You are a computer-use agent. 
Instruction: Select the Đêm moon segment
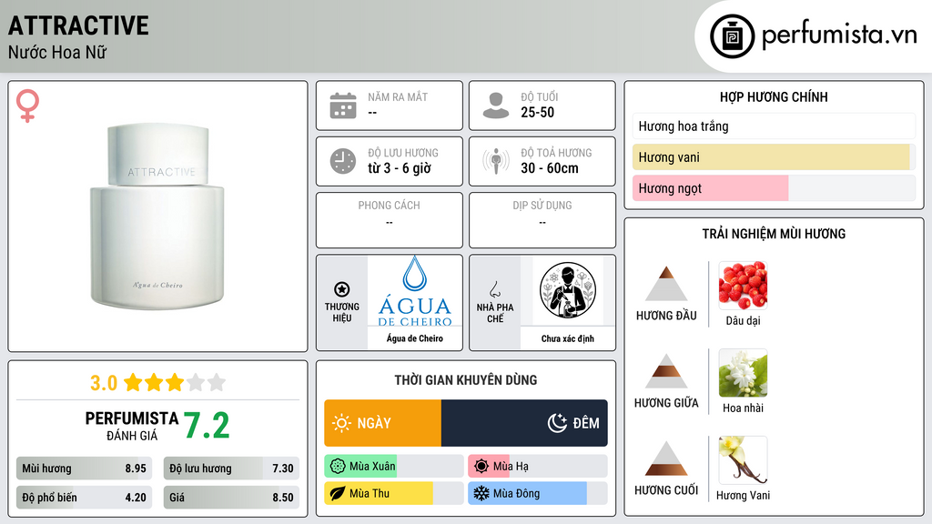(x=524, y=423)
